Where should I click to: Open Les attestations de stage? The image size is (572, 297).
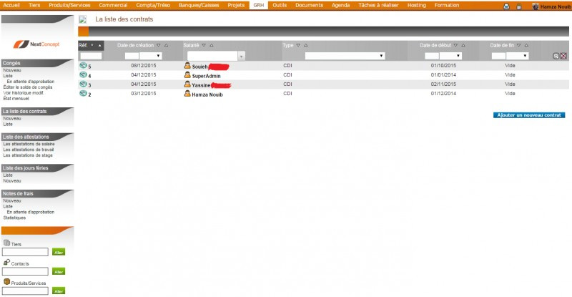(28, 155)
